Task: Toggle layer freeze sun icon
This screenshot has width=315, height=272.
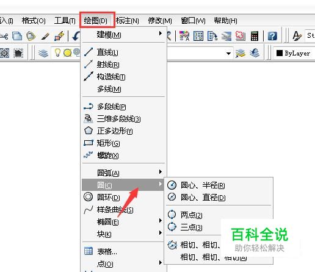Action: 67,53
